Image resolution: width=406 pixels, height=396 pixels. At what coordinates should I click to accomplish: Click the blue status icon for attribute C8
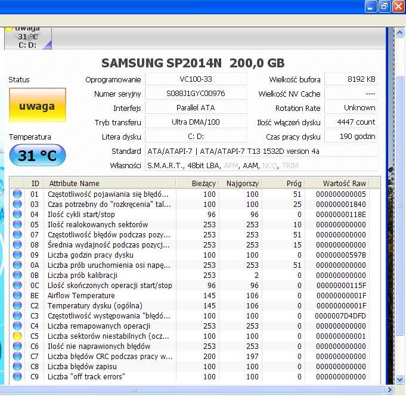pyautogui.click(x=17, y=366)
